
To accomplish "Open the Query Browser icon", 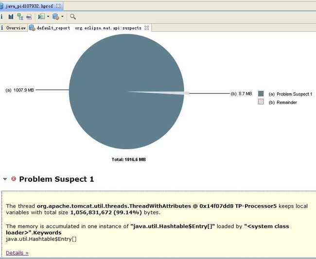I will point(55,17).
